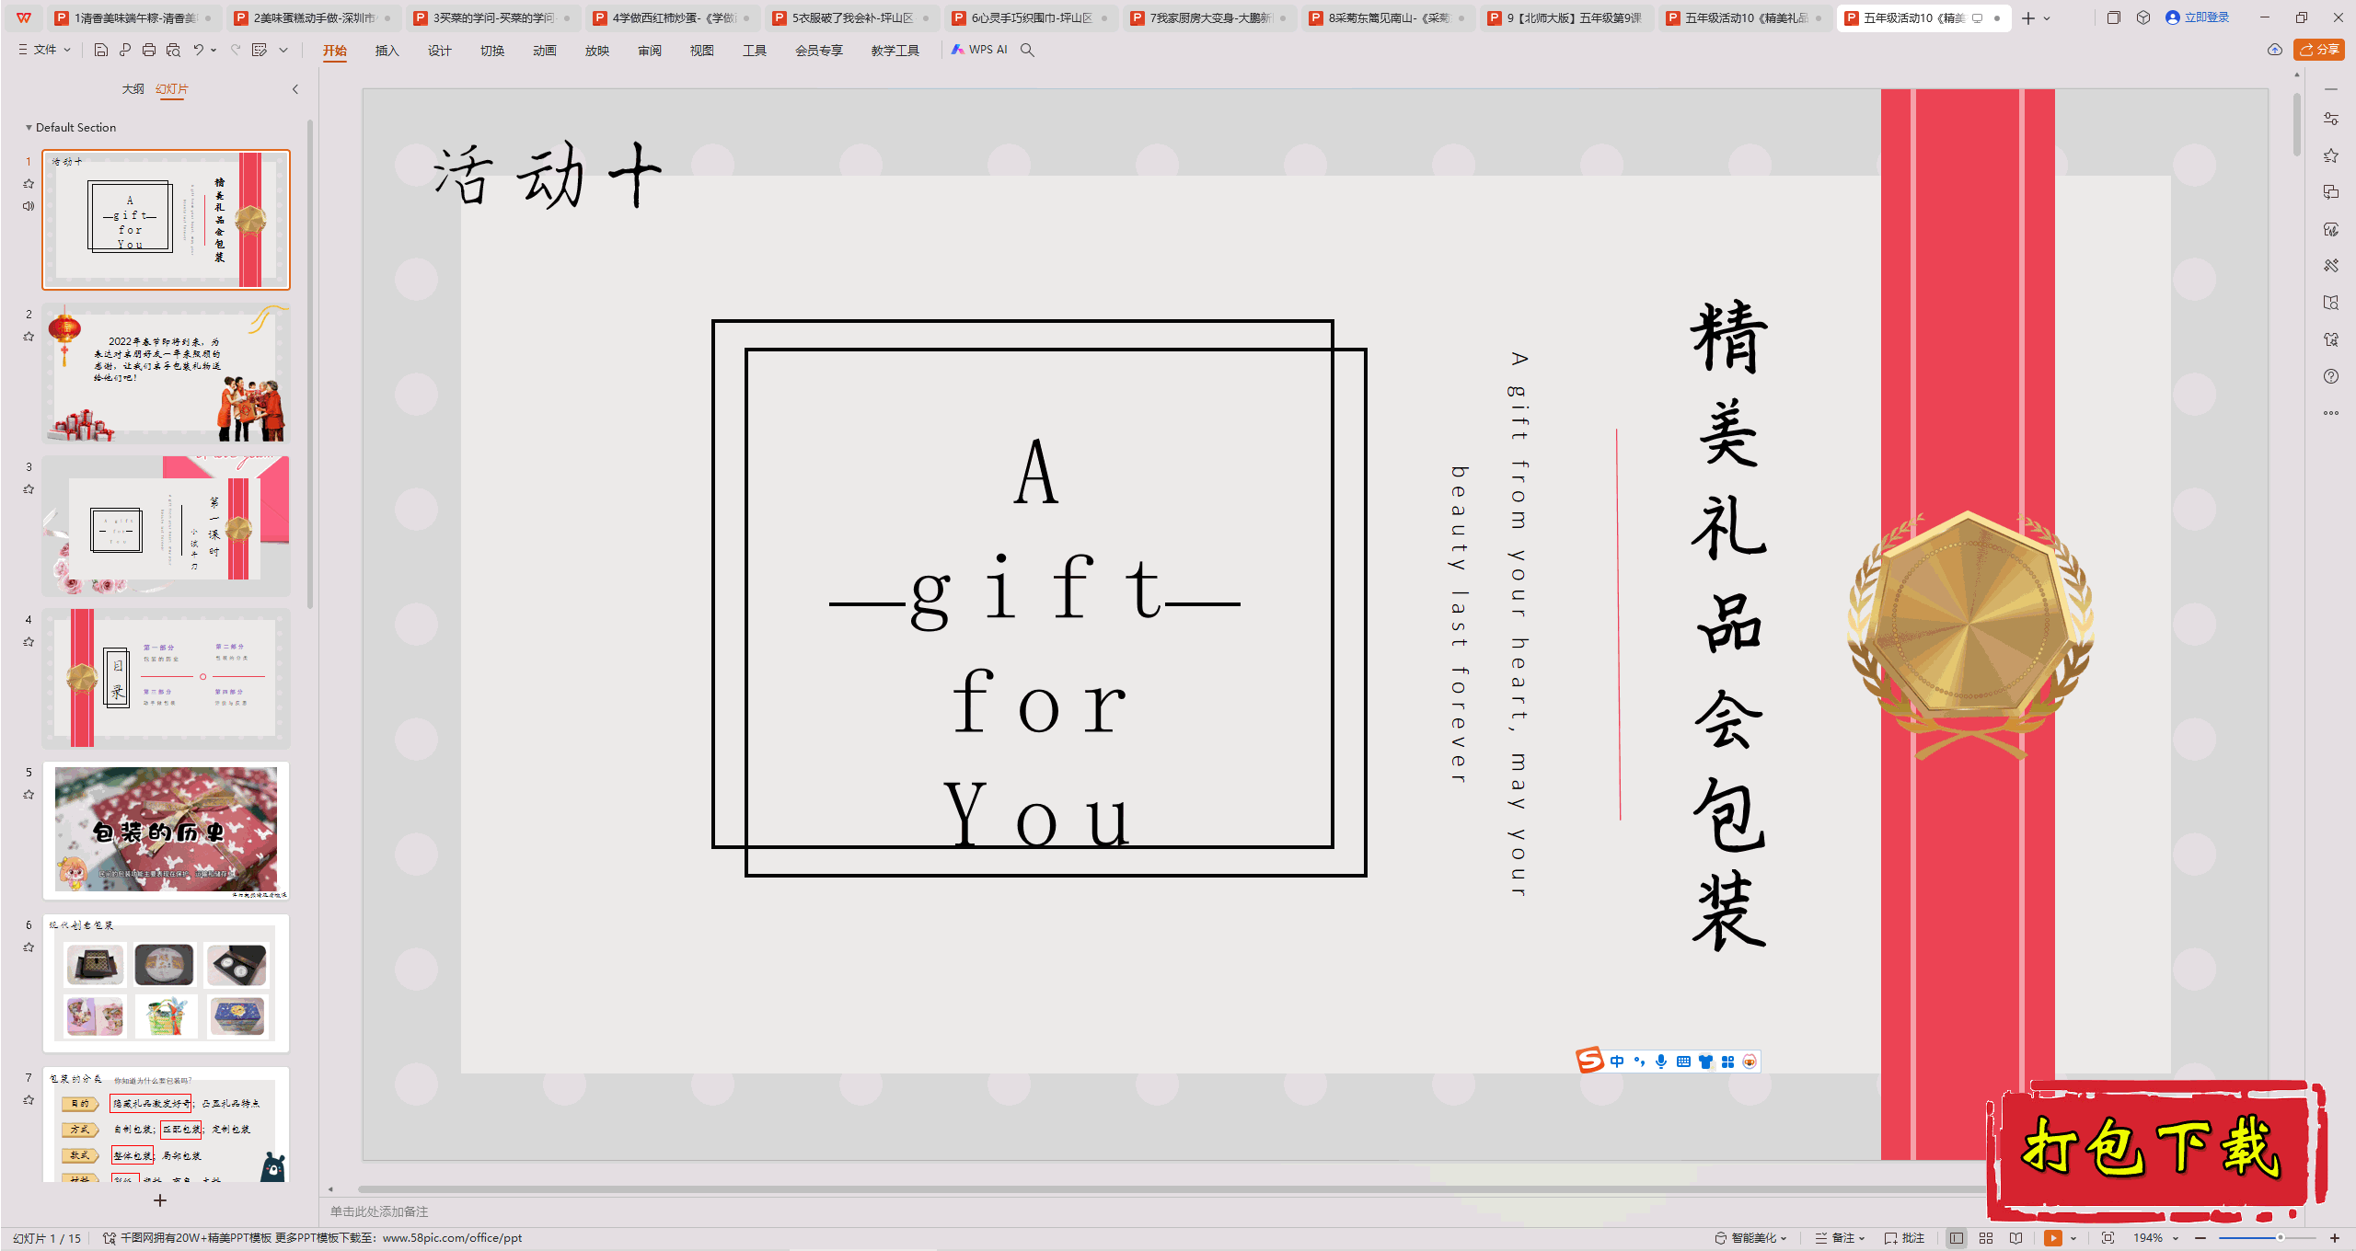The height and width of the screenshot is (1251, 2356).
Task: Click notes field 单击此处添加备注
Action: click(x=379, y=1211)
